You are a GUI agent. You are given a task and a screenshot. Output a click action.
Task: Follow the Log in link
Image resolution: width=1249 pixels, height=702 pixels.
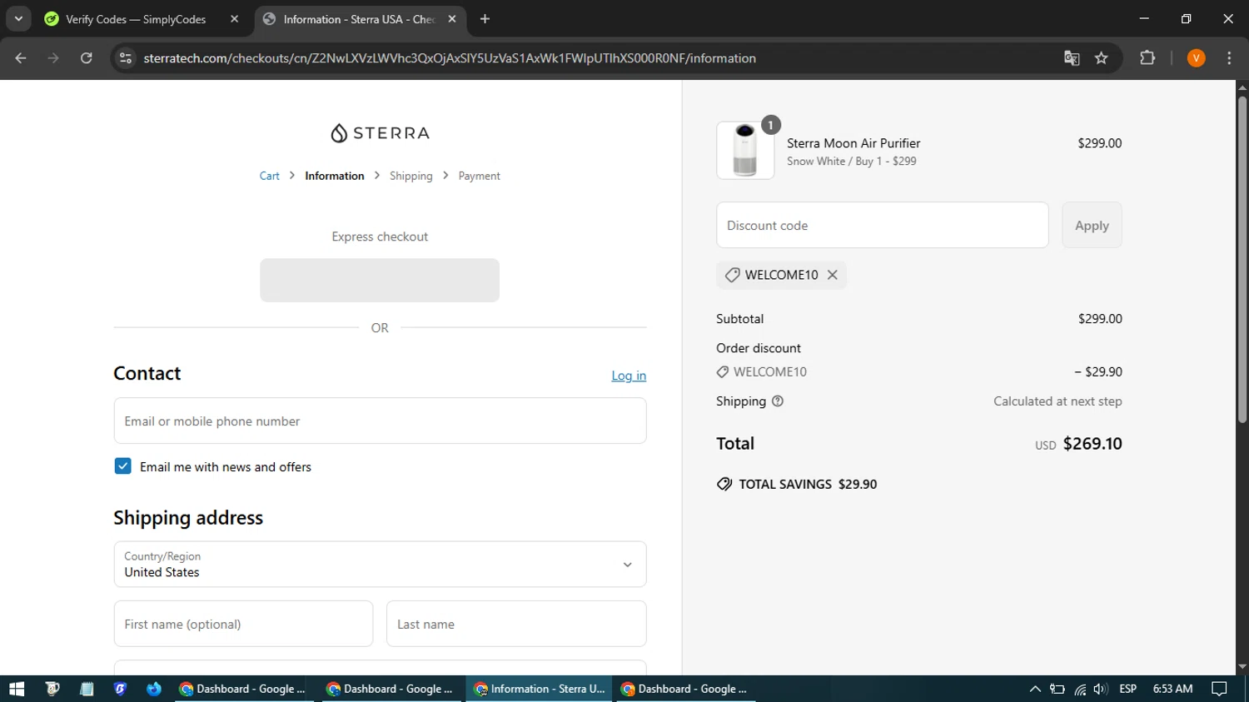click(x=629, y=376)
